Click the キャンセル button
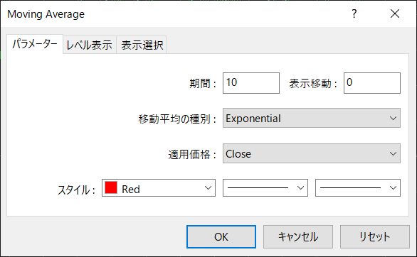417x257 pixels. (298, 236)
